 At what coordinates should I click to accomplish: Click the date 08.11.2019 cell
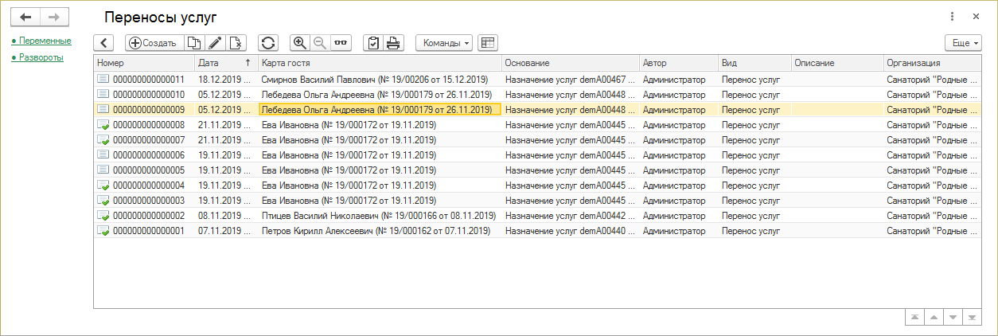point(226,216)
